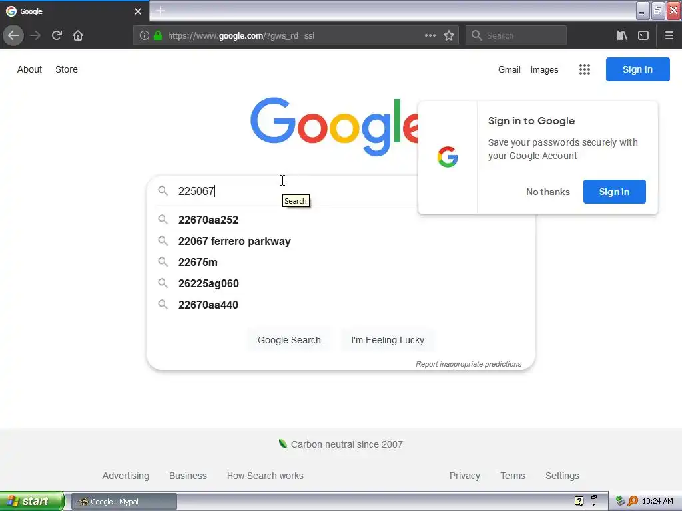682x511 pixels.
Task: Click the top-right Sign in button
Action: pyautogui.click(x=637, y=69)
